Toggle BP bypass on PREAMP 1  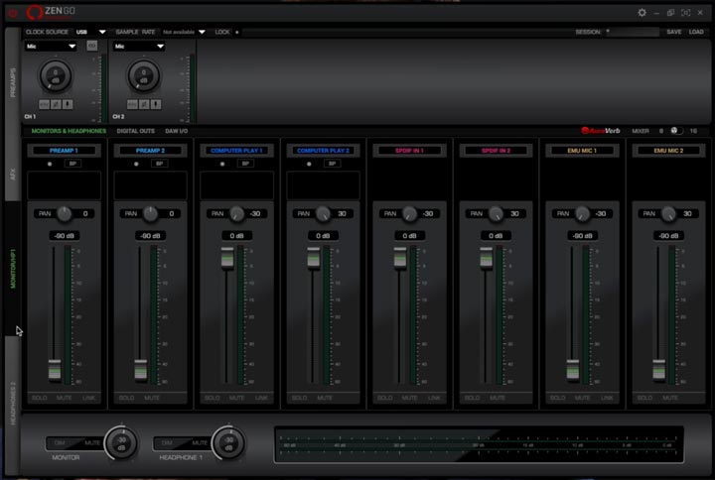[x=72, y=163]
